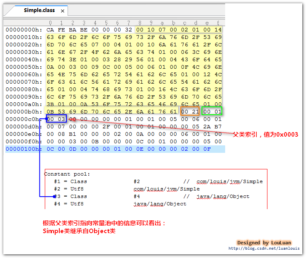Screen dimensions: 306x258
Task: Select row offset 000000d0h
Action: pyautogui.click(x=24, y=127)
